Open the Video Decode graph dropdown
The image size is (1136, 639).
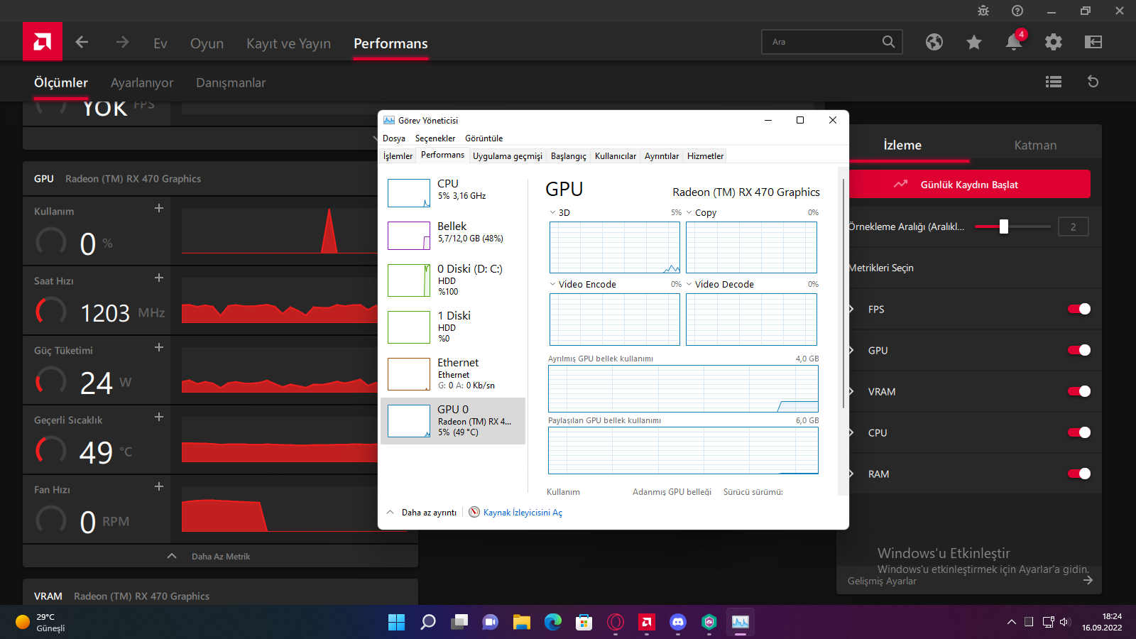pyautogui.click(x=689, y=284)
